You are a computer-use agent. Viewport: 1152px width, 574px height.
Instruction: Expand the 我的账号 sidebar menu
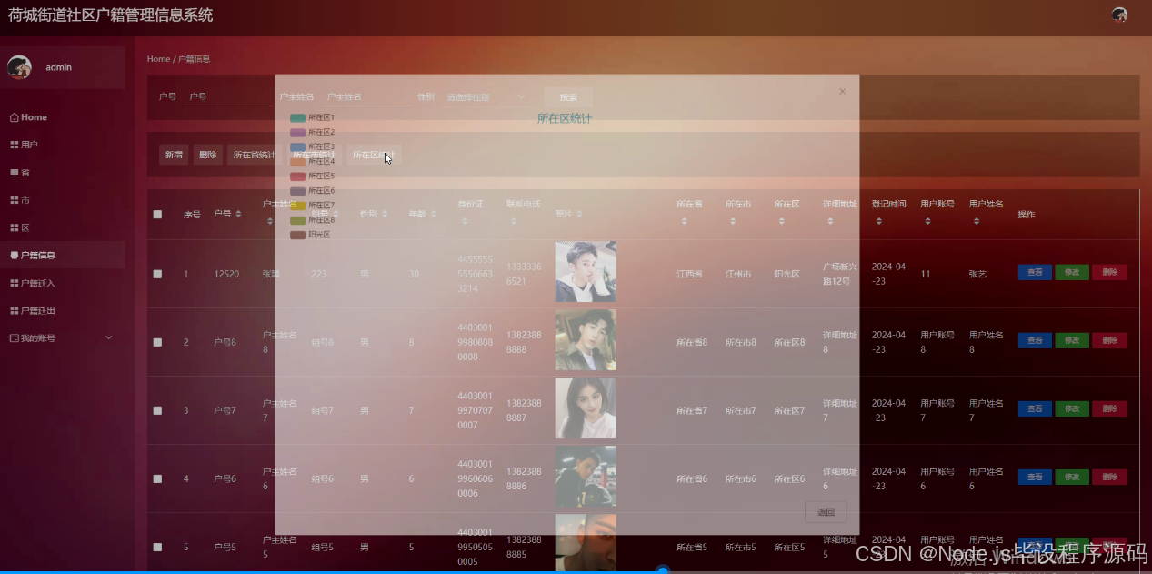click(x=63, y=337)
